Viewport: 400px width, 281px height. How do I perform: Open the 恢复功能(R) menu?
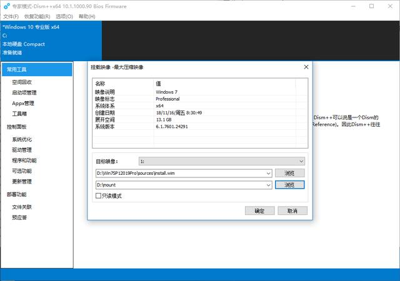pyautogui.click(x=37, y=17)
